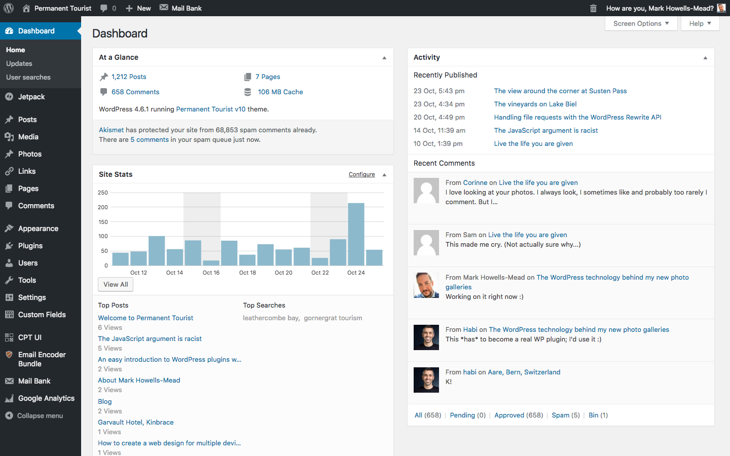Click the Pages icon in sidebar
Viewport: 730px width, 456px height.
pyautogui.click(x=9, y=188)
